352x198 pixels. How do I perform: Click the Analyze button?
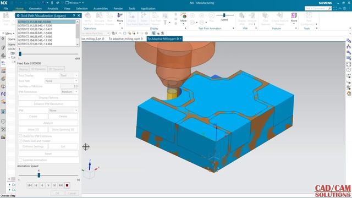(x=48, y=123)
